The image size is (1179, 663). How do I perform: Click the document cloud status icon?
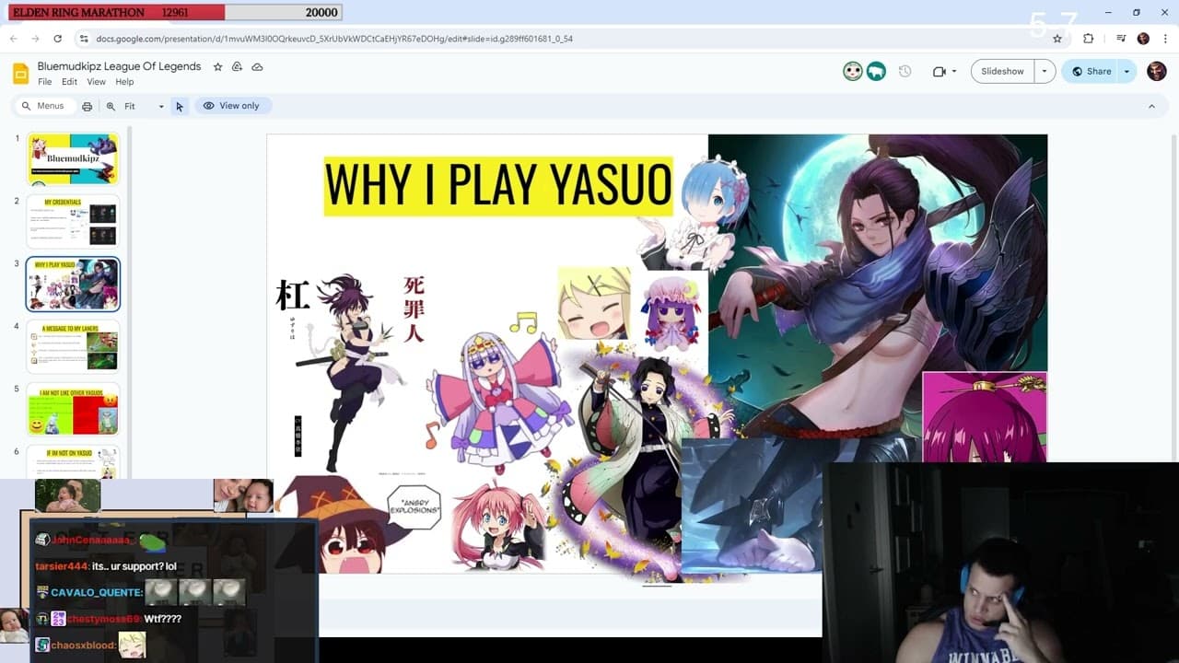[257, 66]
